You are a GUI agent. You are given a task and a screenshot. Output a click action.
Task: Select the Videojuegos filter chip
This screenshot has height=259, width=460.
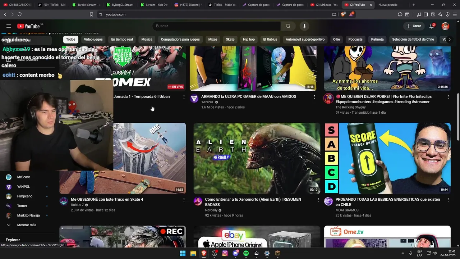tap(93, 39)
